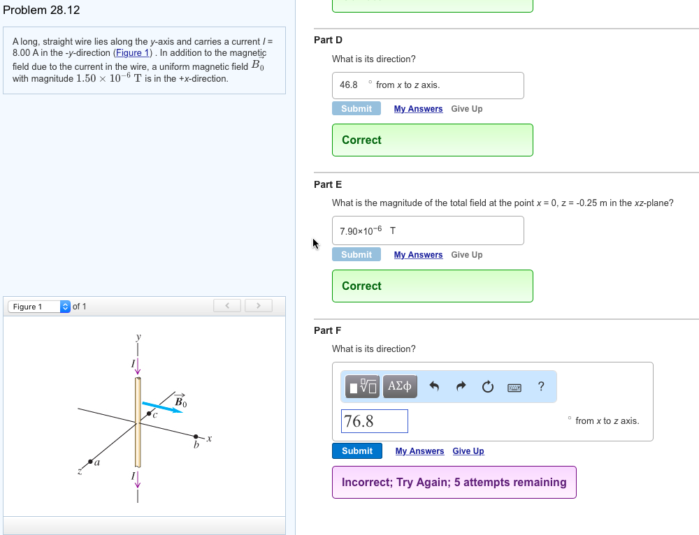
Task: Give Up on Part F
Action: (x=468, y=451)
